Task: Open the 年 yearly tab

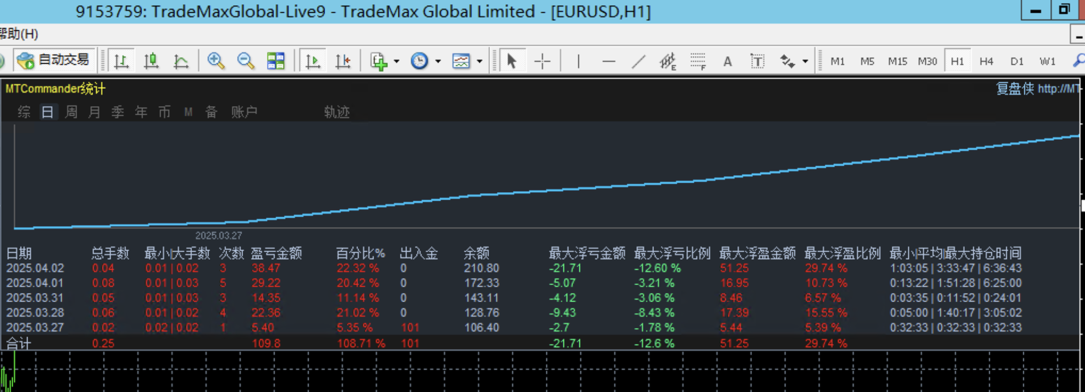Action: tap(141, 112)
